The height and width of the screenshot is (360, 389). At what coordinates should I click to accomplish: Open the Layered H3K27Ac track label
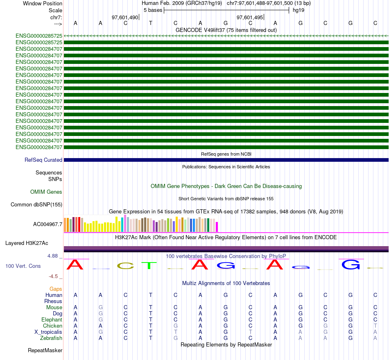pos(27,243)
